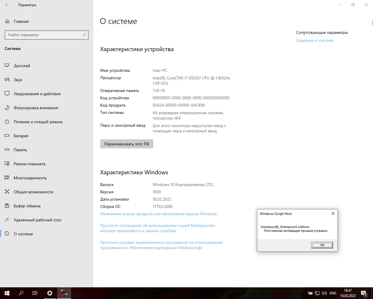This screenshot has height=299, width=373.
Task: Close the Параметры window
Action: pos(366,5)
